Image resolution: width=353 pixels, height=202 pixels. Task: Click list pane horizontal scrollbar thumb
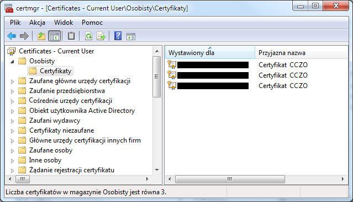pyautogui.click(x=230, y=179)
